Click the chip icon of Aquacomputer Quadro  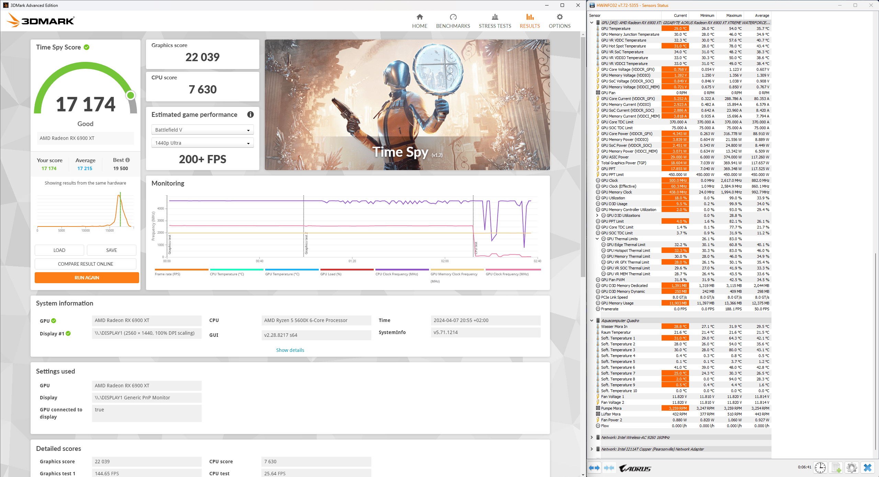coord(598,321)
